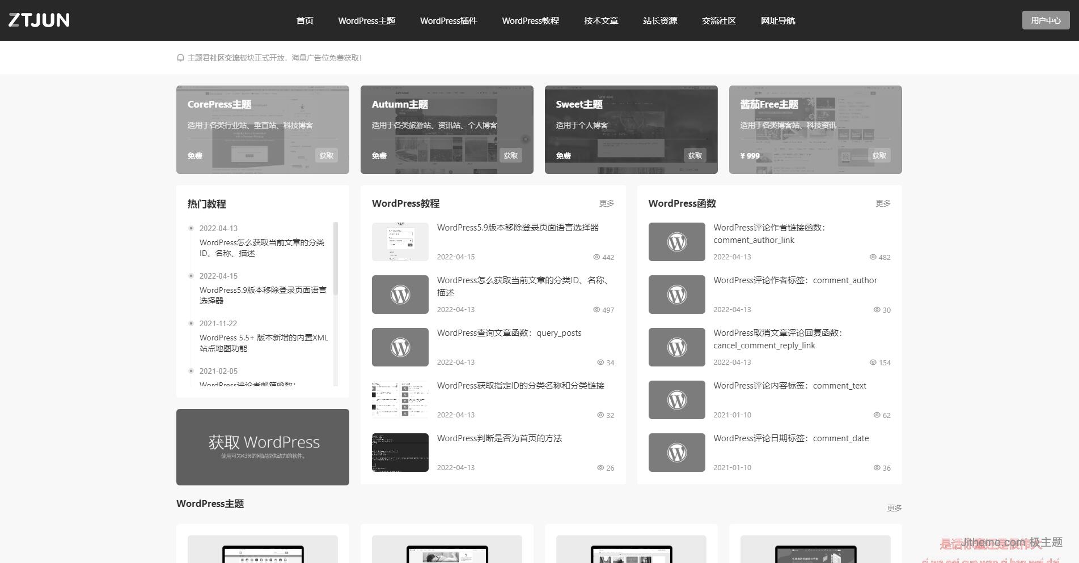Click fourth dark theme preview under WordPress主题
Image resolution: width=1079 pixels, height=563 pixels.
coord(815,549)
